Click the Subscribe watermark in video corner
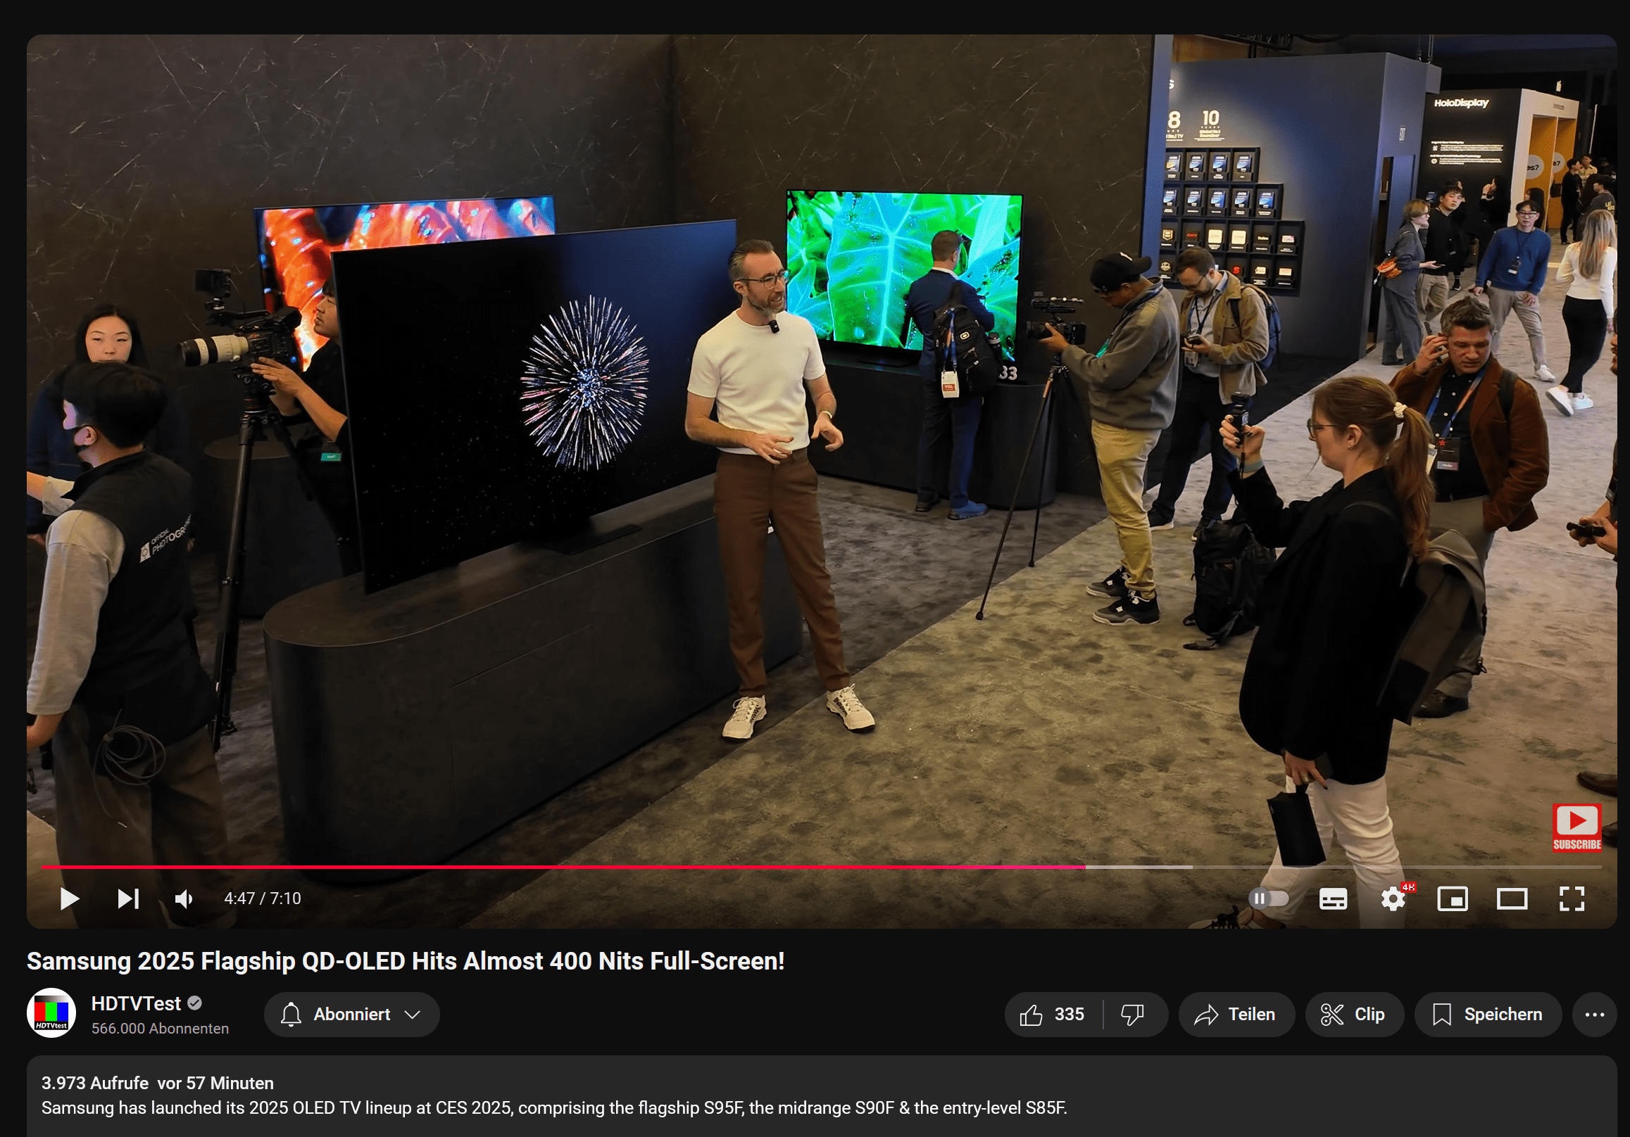 click(1576, 827)
